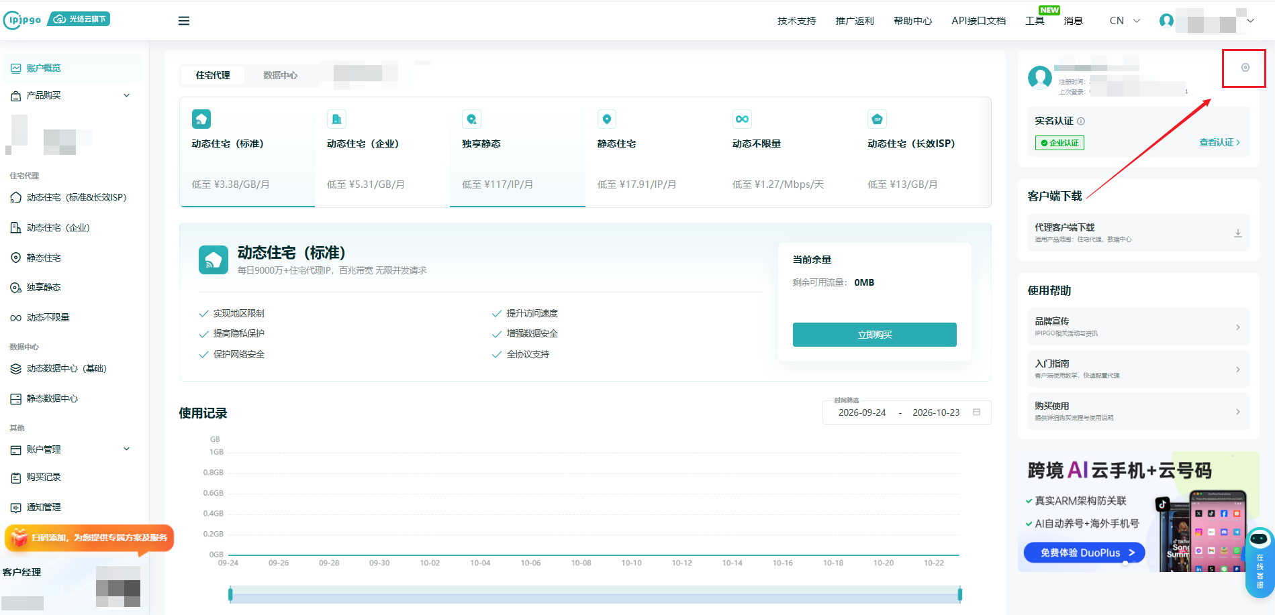Click the download icon for 代理客户端下载

tap(1238, 233)
